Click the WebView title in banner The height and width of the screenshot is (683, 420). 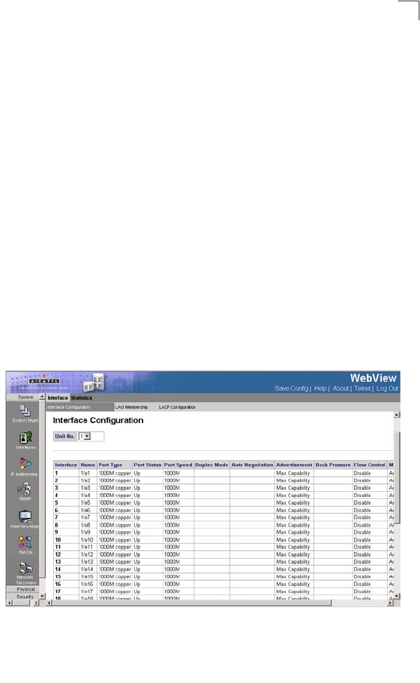tap(373, 378)
